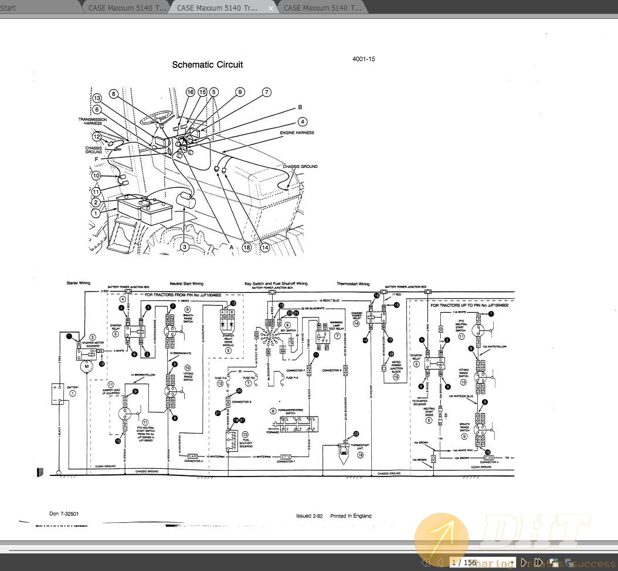618x571 pixels.
Task: Click the Issued 2-92 Printed in England text
Action: pyautogui.click(x=334, y=516)
